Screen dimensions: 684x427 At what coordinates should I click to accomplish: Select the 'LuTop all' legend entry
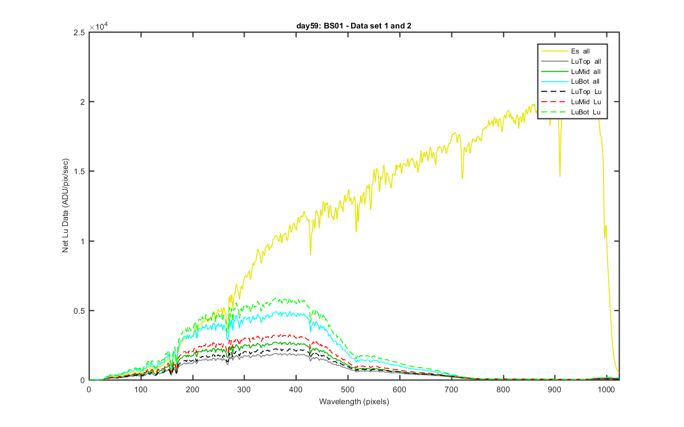pos(572,61)
